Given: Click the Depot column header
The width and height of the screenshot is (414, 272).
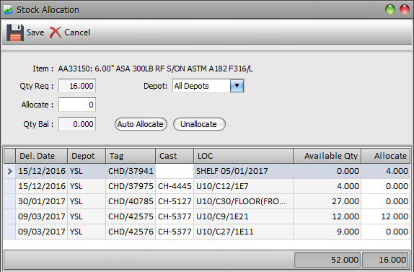Looking at the screenshot, I should [87, 156].
